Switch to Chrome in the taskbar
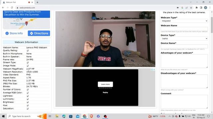This screenshot has height=119, width=213. click(x=85, y=116)
